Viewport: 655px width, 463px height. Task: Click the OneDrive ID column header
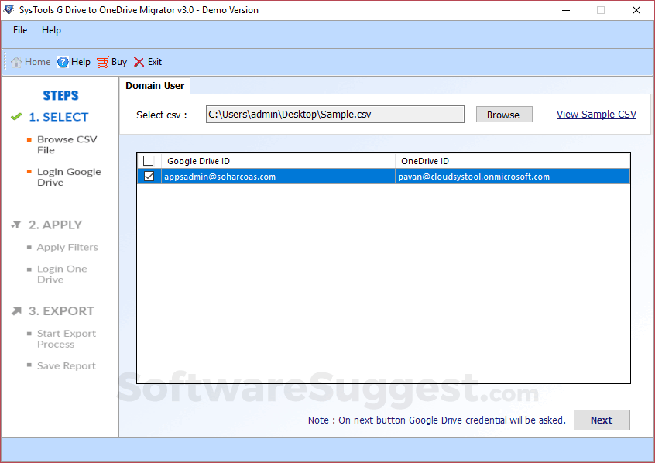513,161
